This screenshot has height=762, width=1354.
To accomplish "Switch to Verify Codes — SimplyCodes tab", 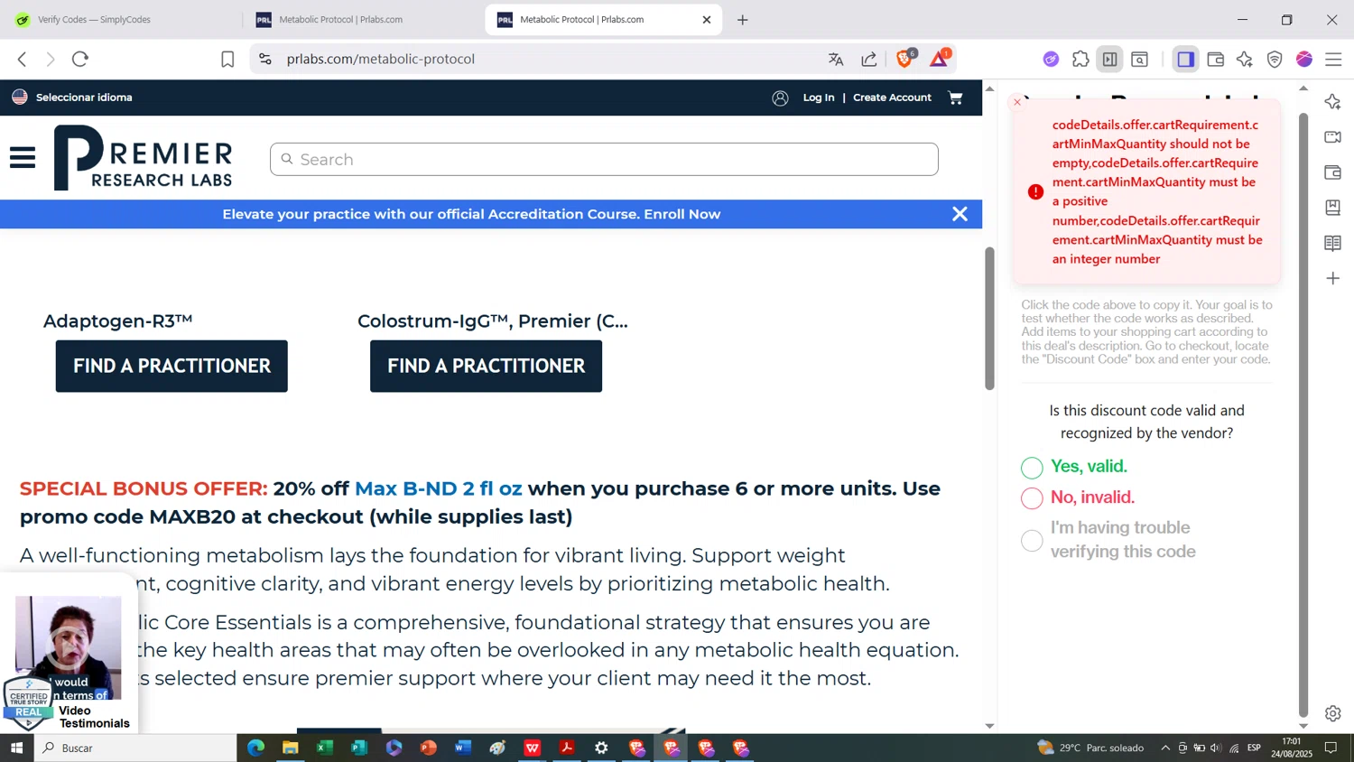I will click(121, 19).
